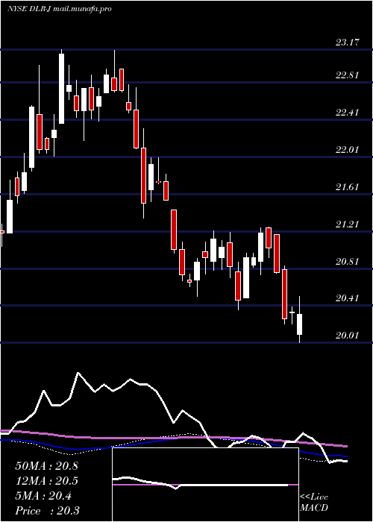Click the 21.21 price axis label

(x=348, y=224)
